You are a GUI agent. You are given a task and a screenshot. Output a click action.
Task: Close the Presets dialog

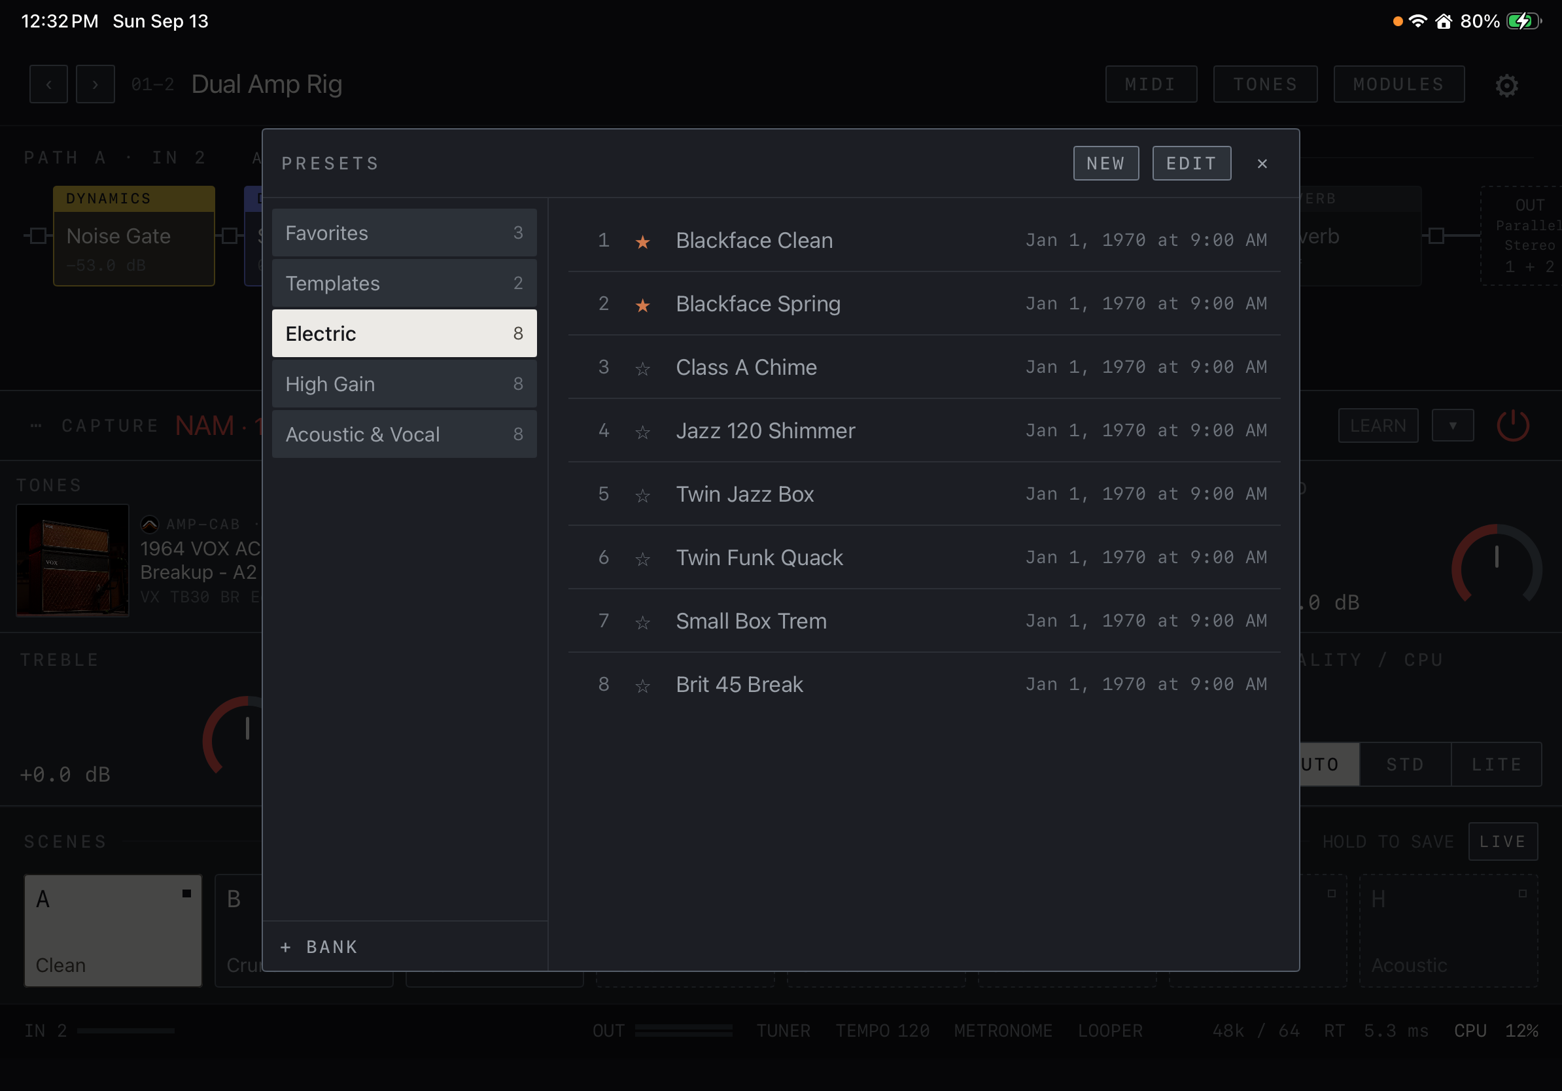[x=1262, y=164]
